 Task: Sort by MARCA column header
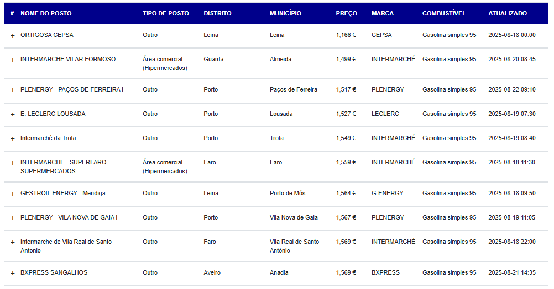[x=382, y=13]
